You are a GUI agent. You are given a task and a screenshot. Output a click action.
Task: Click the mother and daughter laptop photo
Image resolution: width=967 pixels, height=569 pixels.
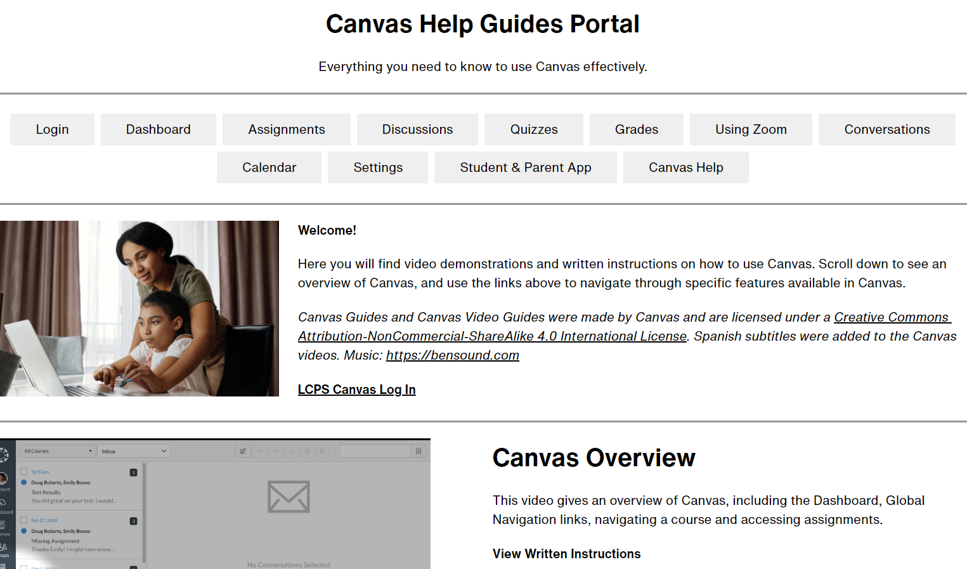tap(140, 308)
